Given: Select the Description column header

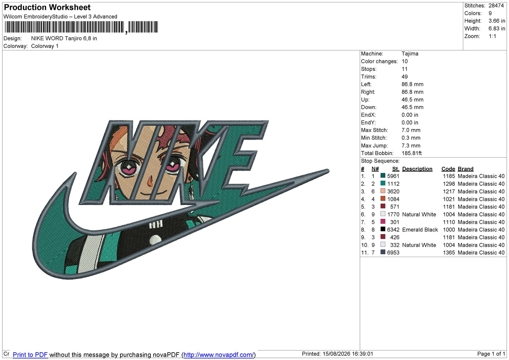Looking at the screenshot, I should [417, 169].
